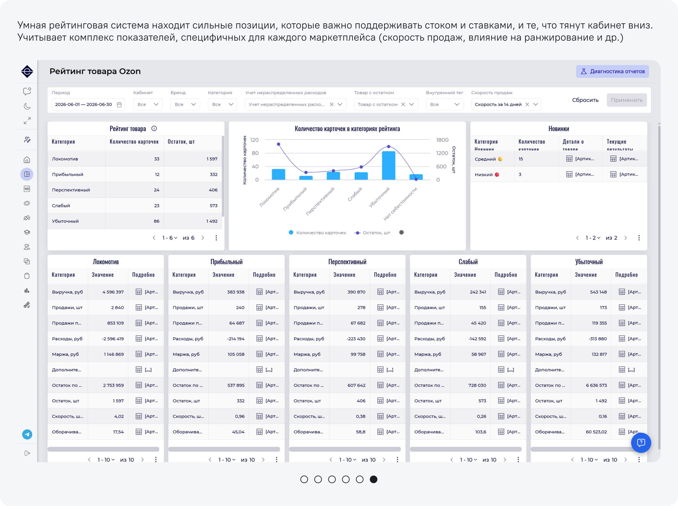This screenshot has height=506, width=678.
Task: Open Диагностика отчетов
Action: coord(612,71)
